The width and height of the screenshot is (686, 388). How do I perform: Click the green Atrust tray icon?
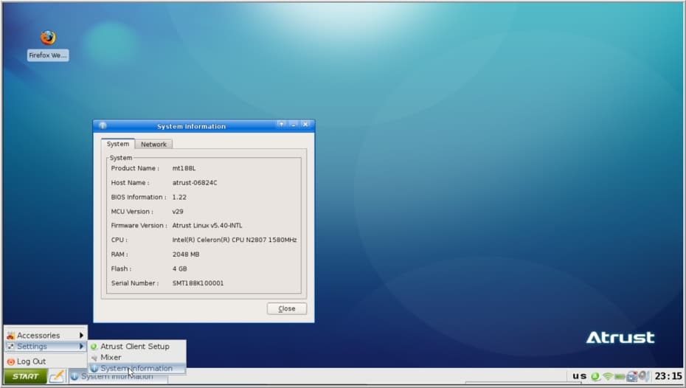pyautogui.click(x=595, y=376)
